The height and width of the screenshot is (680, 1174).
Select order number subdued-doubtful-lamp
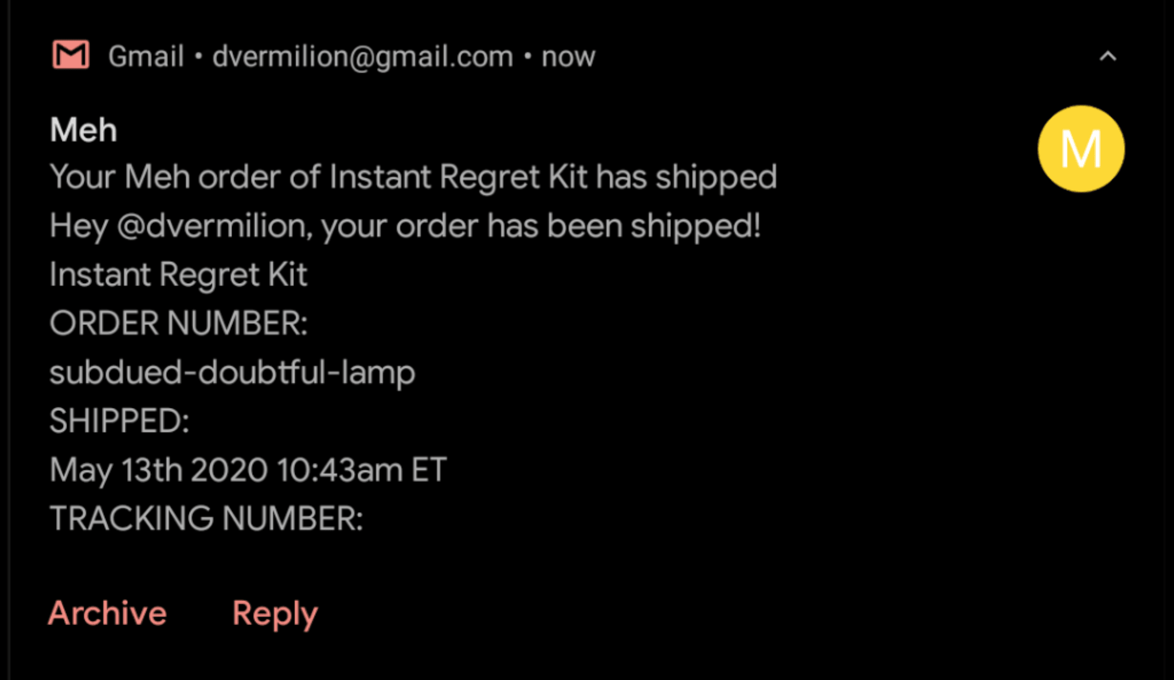click(232, 372)
